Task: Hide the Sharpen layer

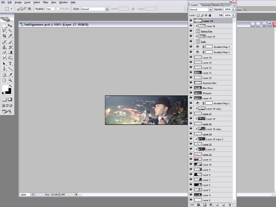Action: [x=191, y=93]
